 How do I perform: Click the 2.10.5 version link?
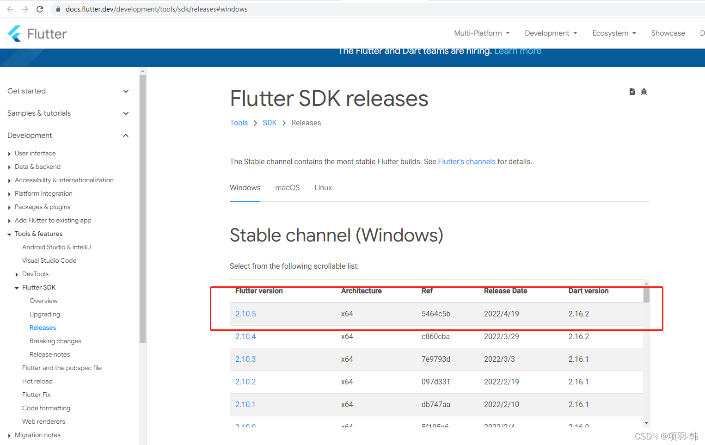pos(245,314)
